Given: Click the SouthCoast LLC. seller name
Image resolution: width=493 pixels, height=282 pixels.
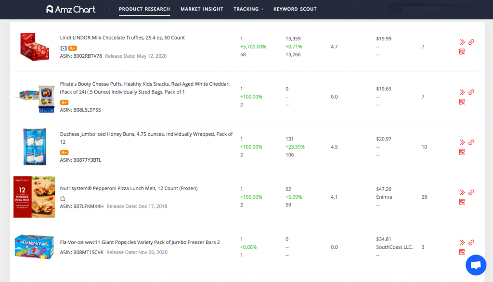Looking at the screenshot, I should [x=394, y=247].
